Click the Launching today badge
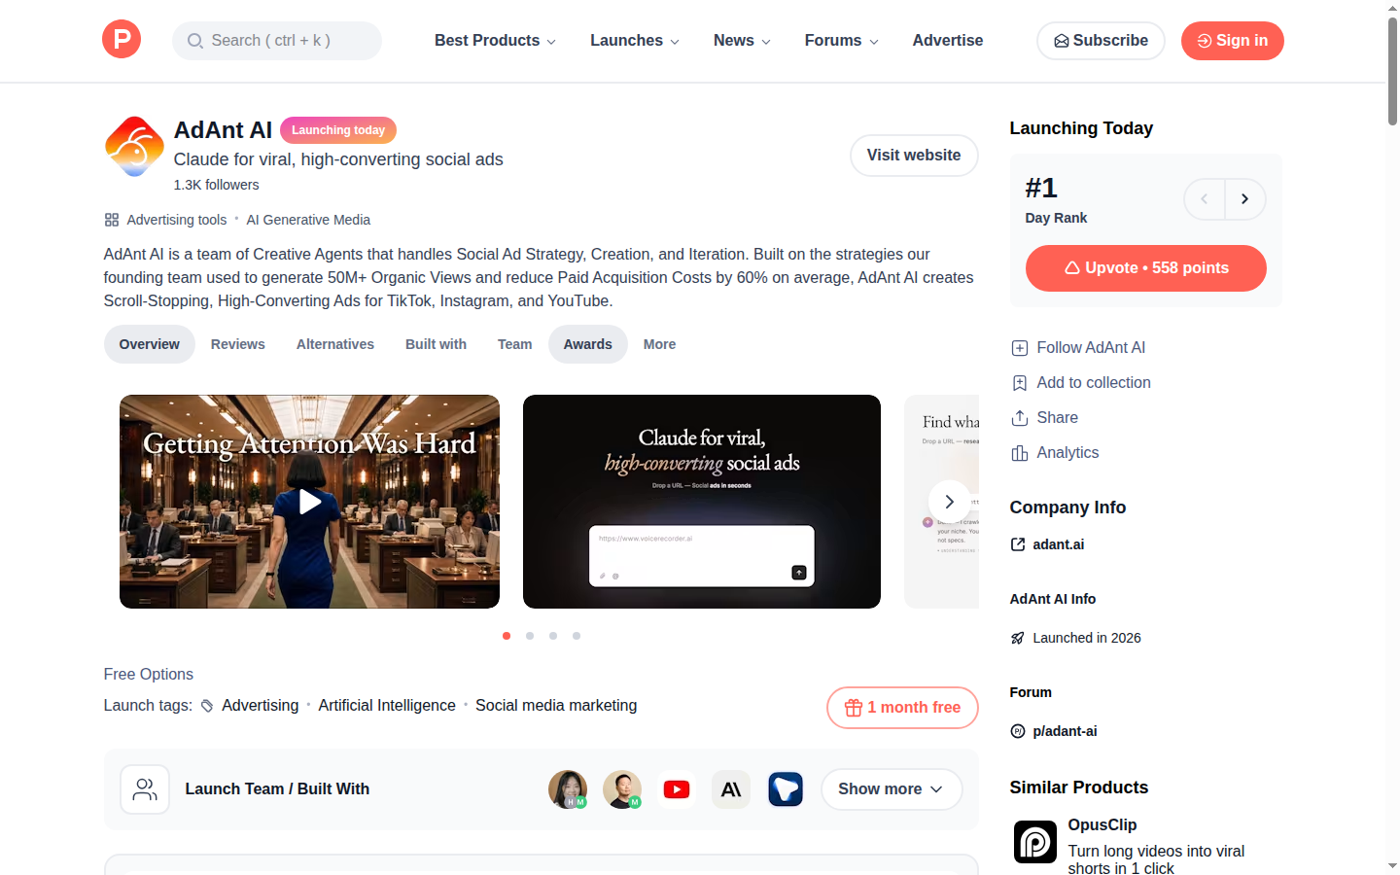The image size is (1400, 875). point(338,130)
